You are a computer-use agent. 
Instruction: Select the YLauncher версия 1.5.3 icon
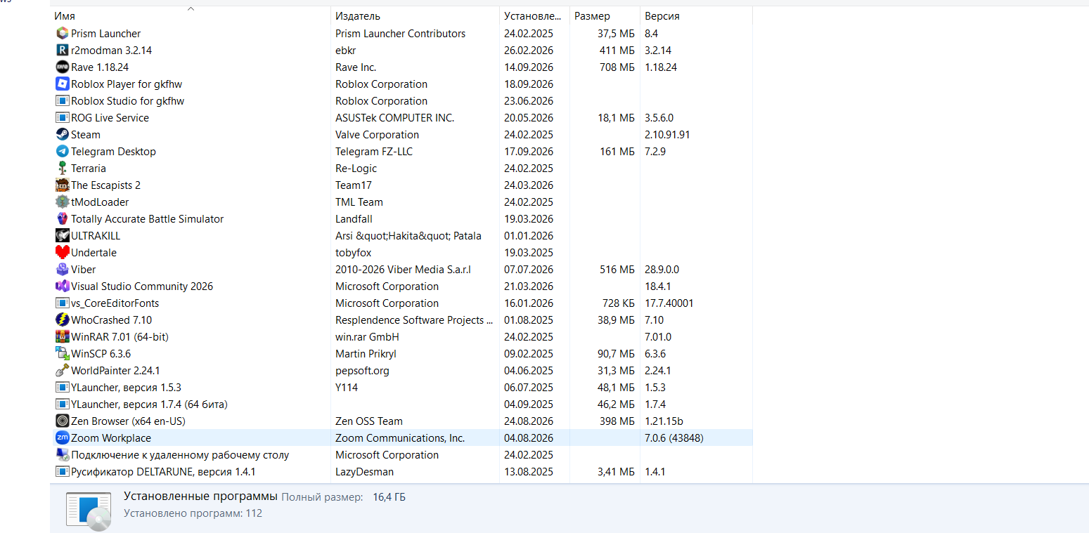click(62, 387)
